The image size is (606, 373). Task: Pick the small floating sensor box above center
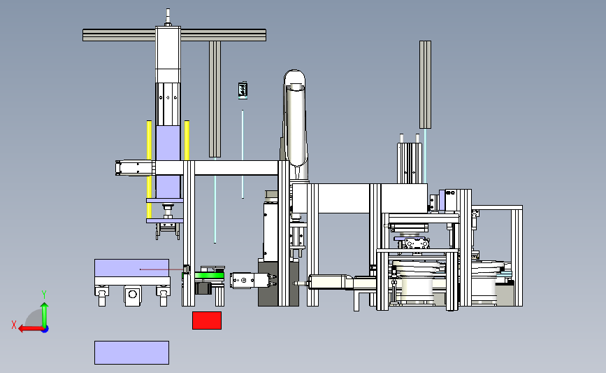coord(243,90)
